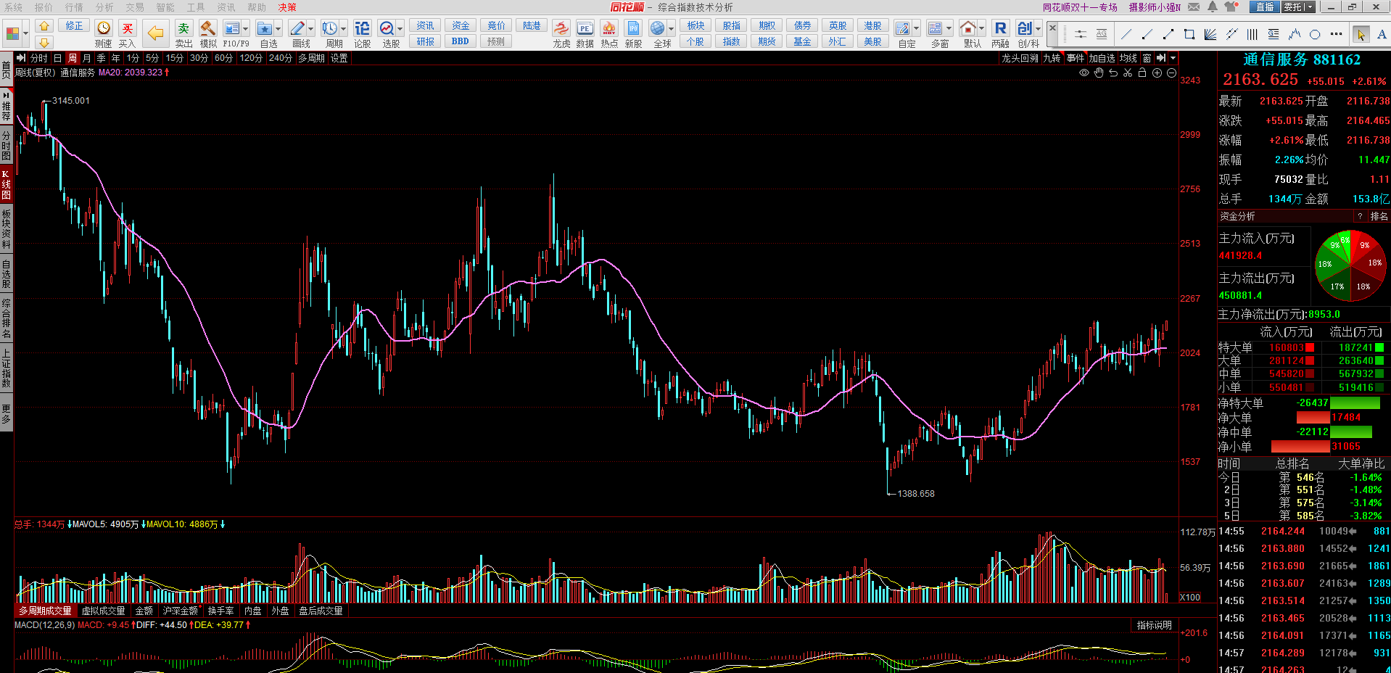Select the text annotation A tool
1391x673 pixels.
pyautogui.click(x=1381, y=34)
